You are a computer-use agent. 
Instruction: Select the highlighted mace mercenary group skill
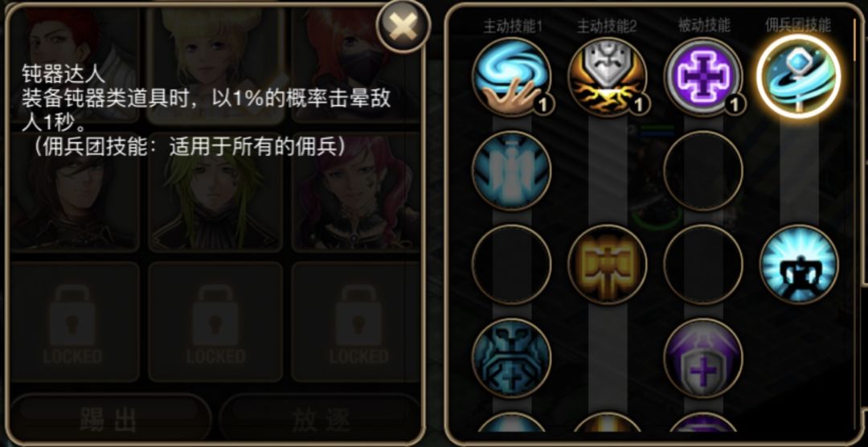click(x=799, y=76)
